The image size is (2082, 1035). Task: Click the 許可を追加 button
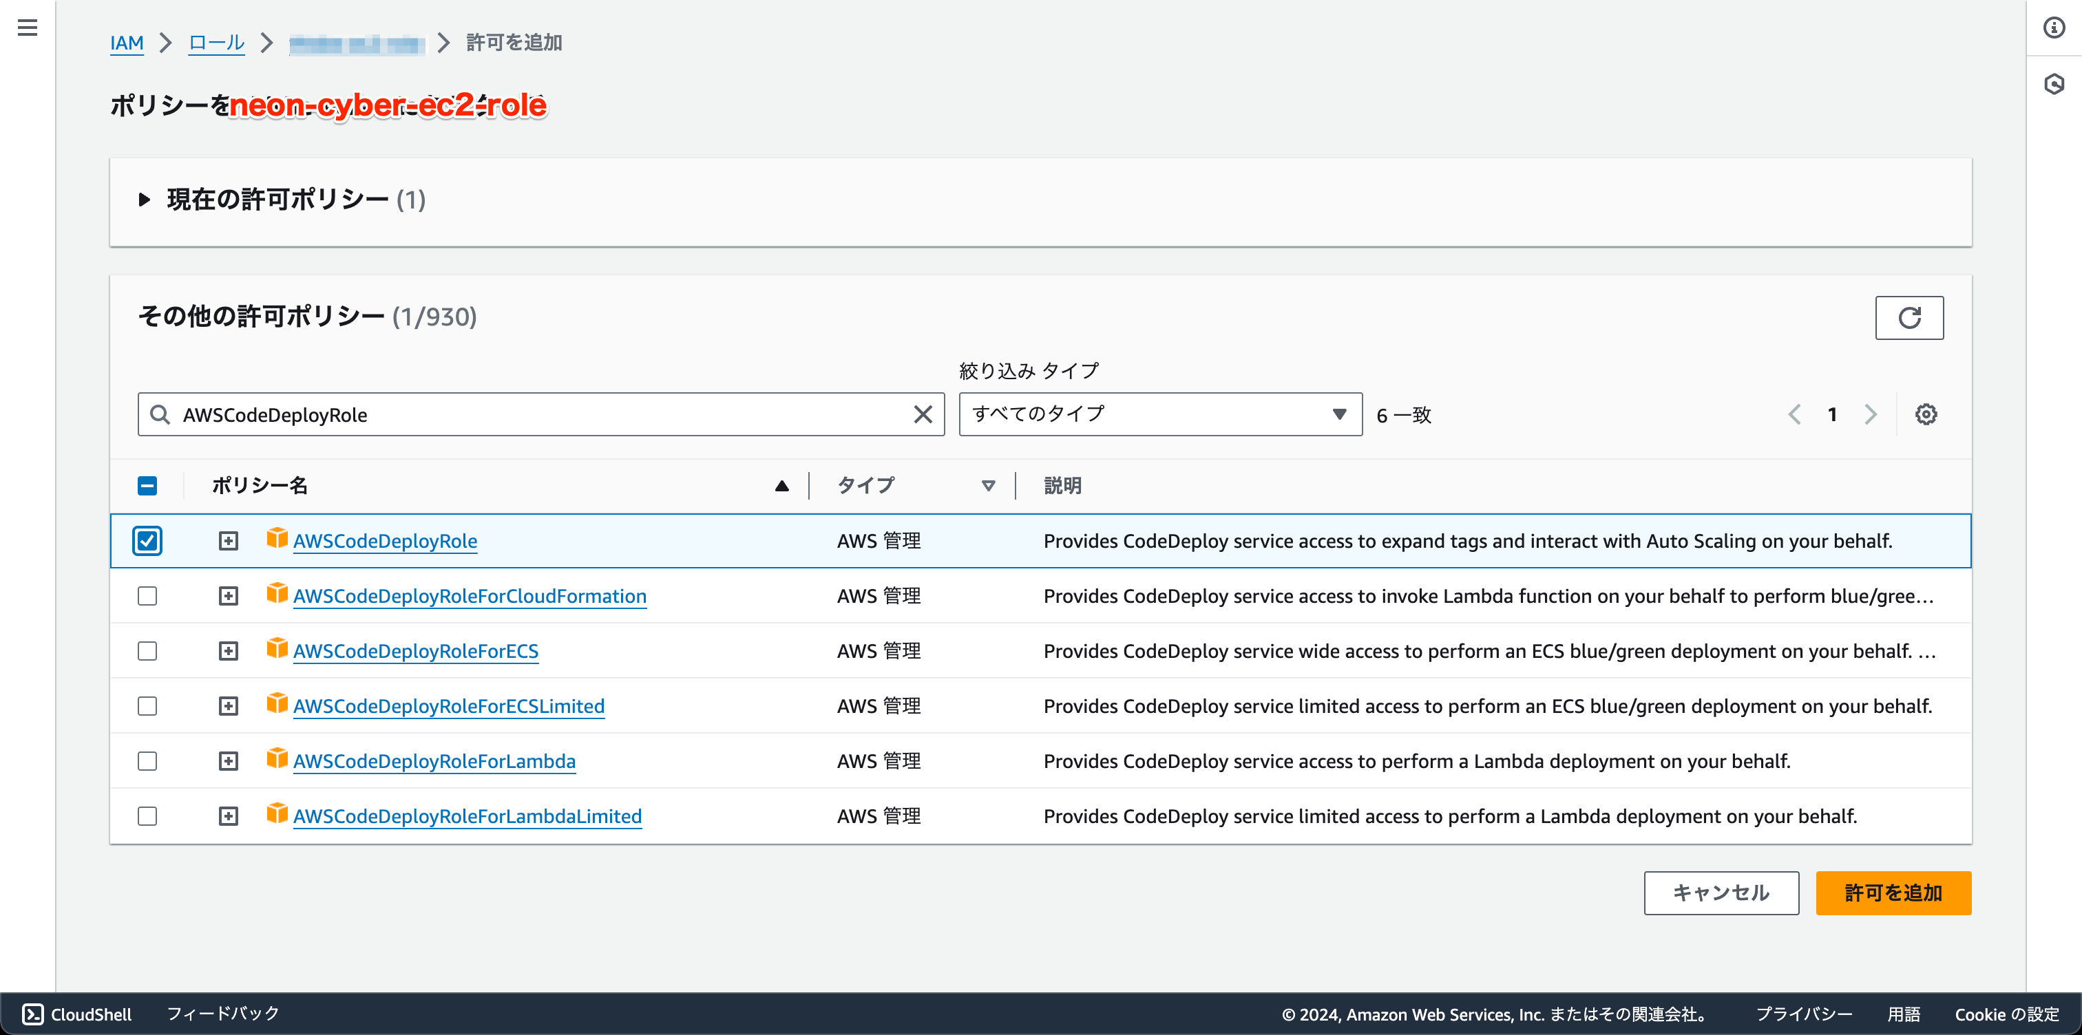pos(1892,893)
